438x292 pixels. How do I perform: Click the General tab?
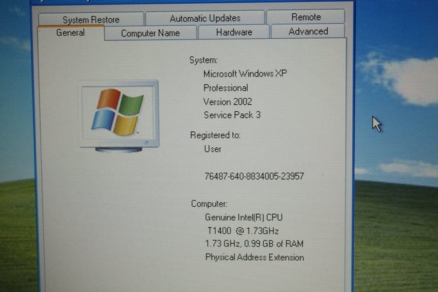[x=70, y=33]
